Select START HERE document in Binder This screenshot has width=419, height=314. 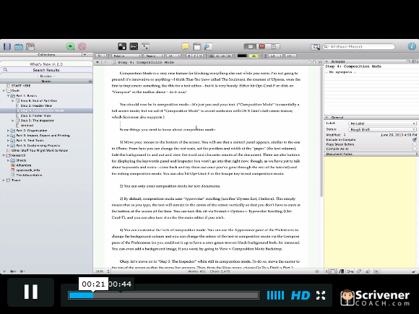[21, 86]
